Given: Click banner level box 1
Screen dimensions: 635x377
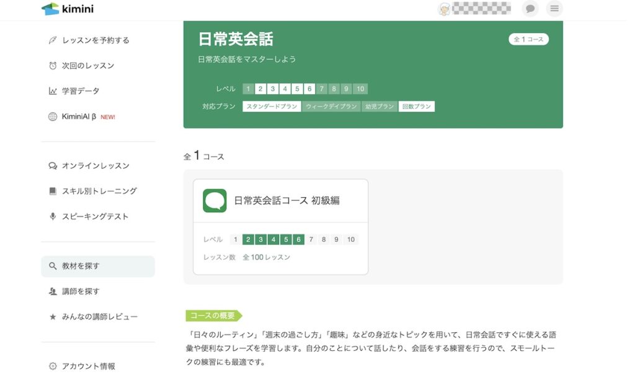Looking at the screenshot, I should [x=248, y=89].
